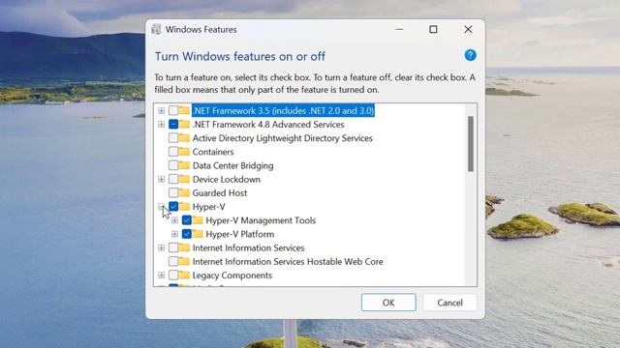Click the Cancel button
Image resolution: width=620 pixels, height=348 pixels.
(x=449, y=303)
